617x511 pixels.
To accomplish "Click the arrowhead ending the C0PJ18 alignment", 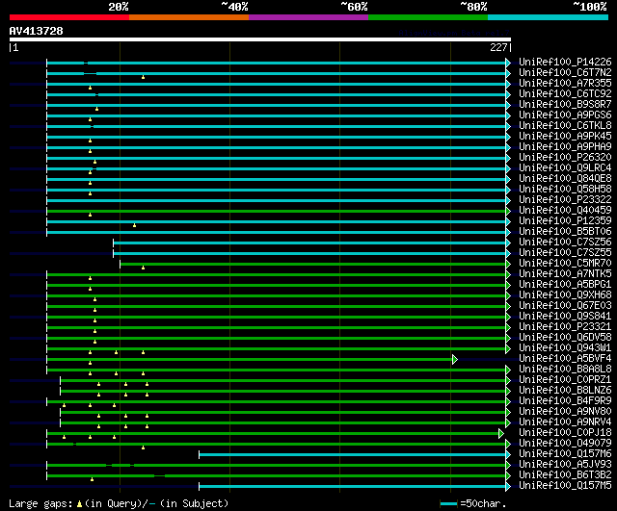I will (501, 434).
